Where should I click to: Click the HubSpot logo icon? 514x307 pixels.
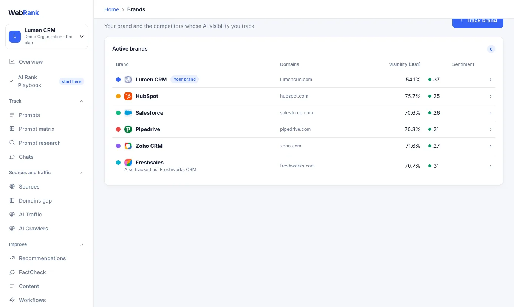(x=128, y=96)
